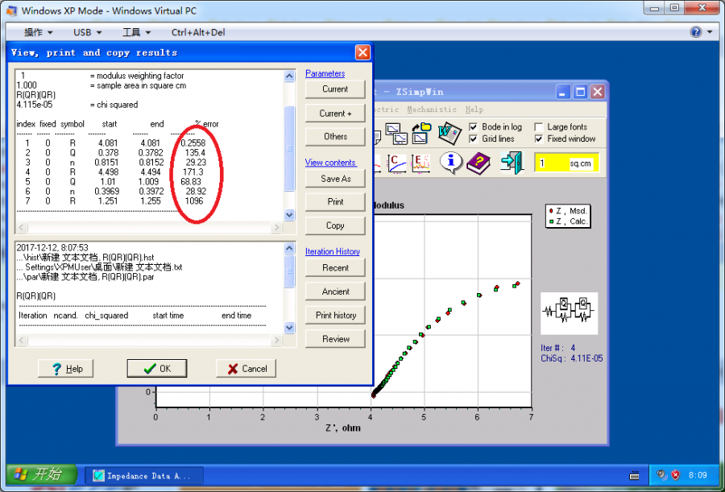Click the R(QR)(QR) circuit model picture

pyautogui.click(x=570, y=313)
